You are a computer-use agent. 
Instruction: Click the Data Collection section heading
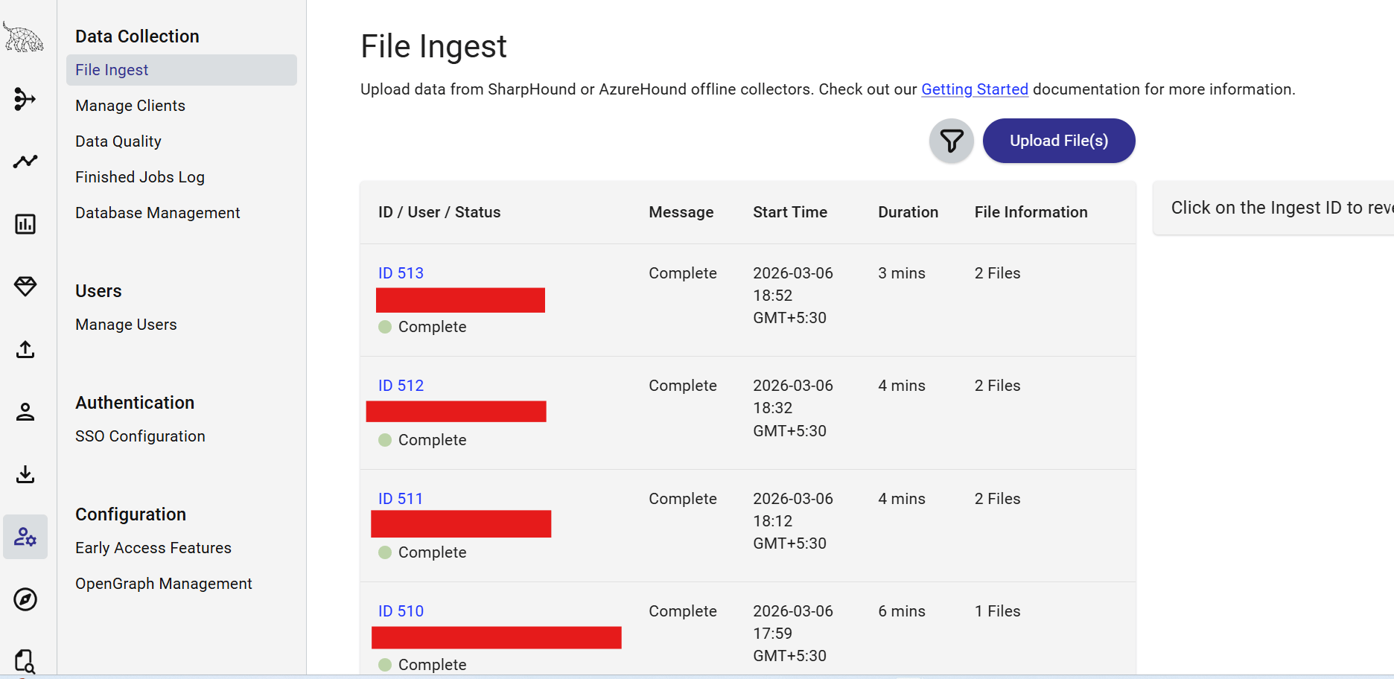coord(137,36)
